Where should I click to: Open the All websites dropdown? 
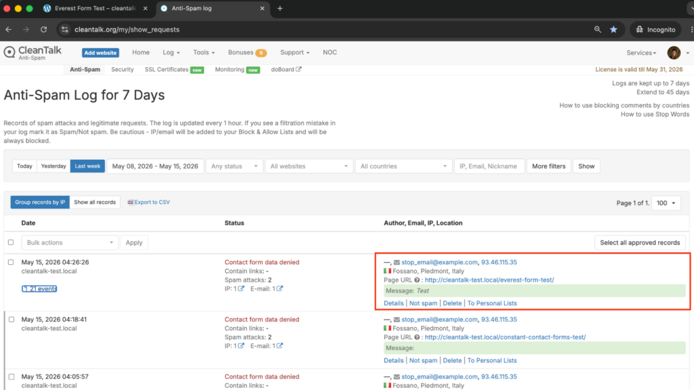[x=309, y=167]
